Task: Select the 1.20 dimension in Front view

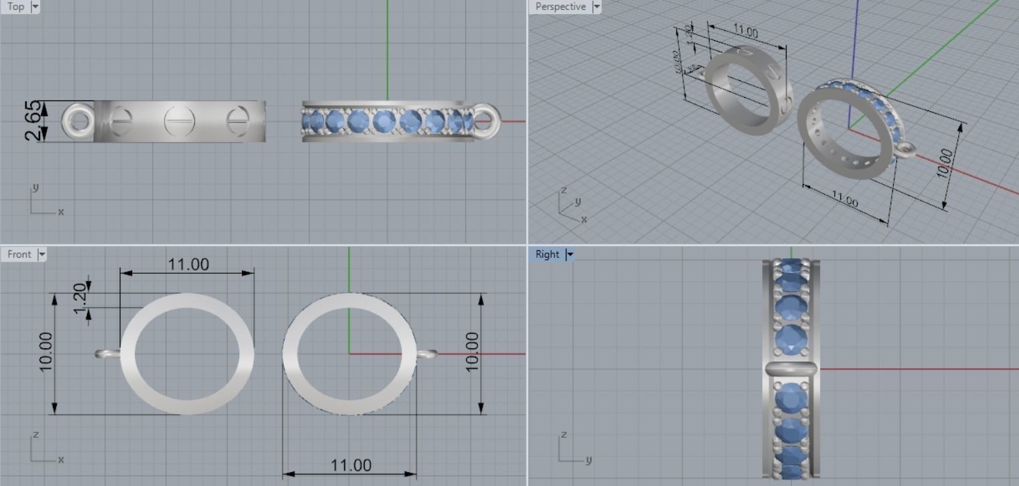Action: point(80,298)
